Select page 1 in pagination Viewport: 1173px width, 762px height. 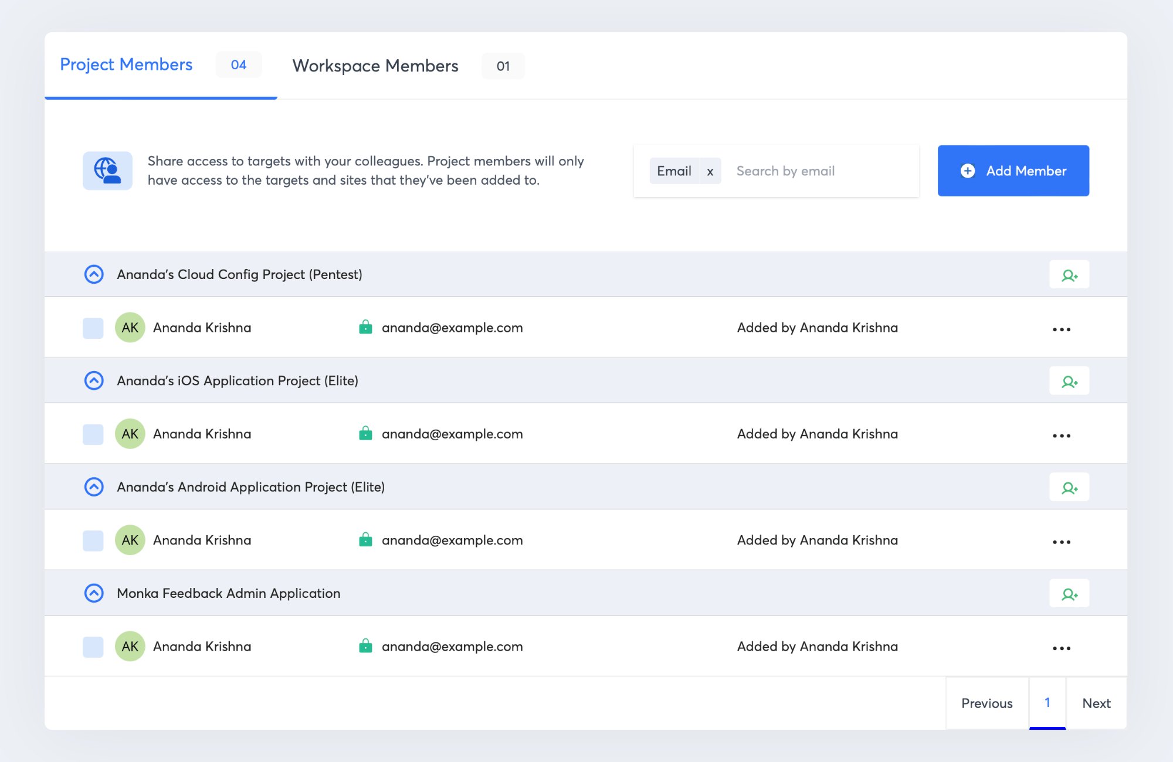tap(1047, 703)
